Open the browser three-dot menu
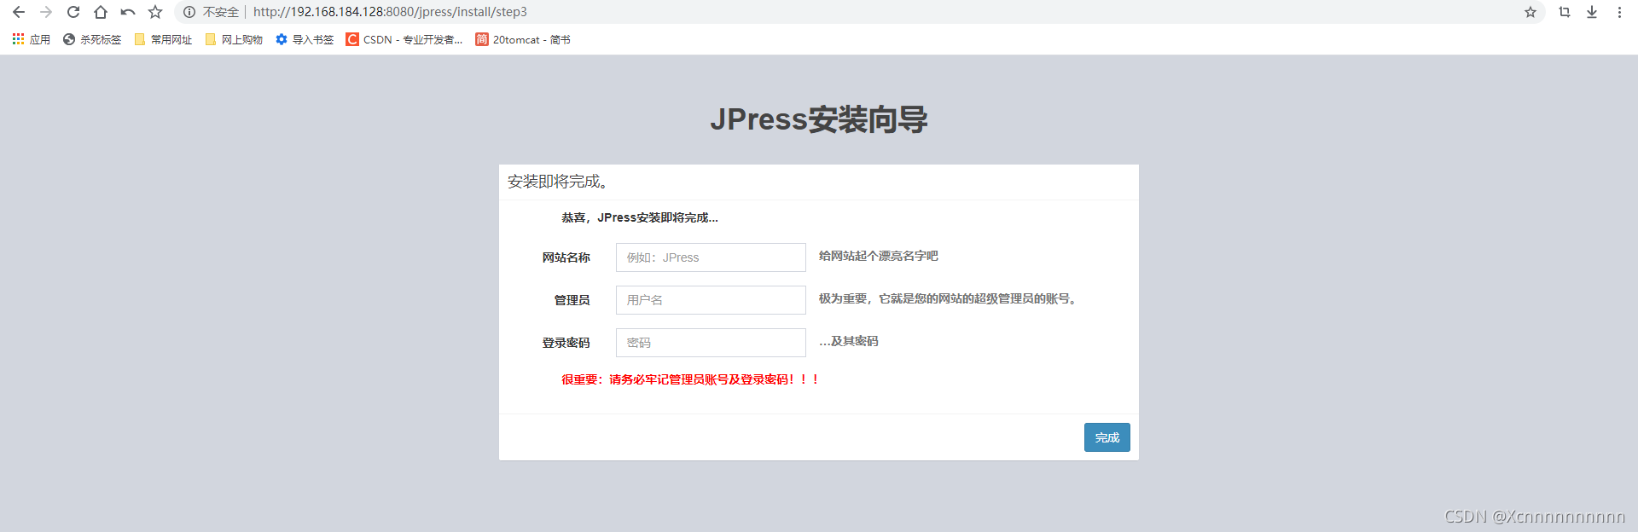This screenshot has width=1638, height=532. pyautogui.click(x=1619, y=12)
